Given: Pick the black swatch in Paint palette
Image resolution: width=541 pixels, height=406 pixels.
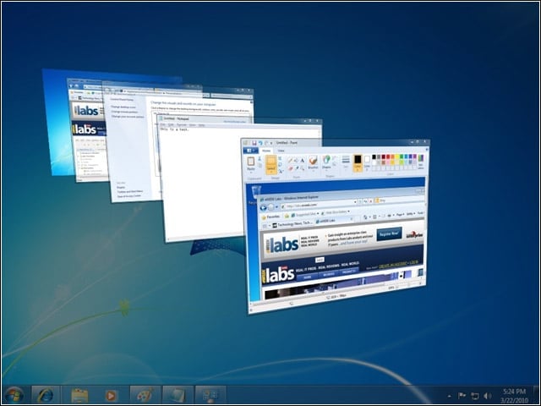Looking at the screenshot, I should pos(374,156).
